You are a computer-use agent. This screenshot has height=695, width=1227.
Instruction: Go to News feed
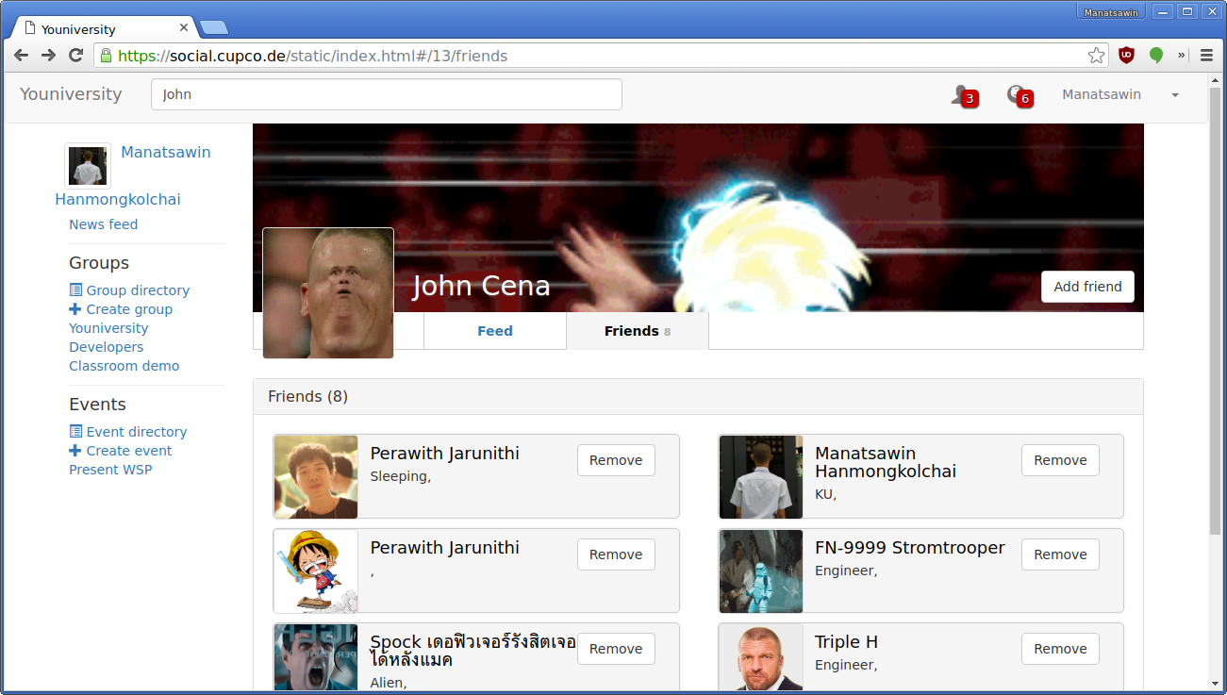point(103,224)
